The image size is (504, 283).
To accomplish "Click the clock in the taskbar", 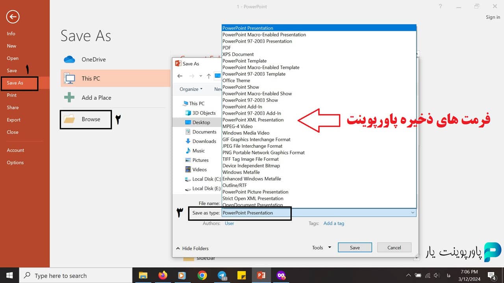I will (469, 275).
